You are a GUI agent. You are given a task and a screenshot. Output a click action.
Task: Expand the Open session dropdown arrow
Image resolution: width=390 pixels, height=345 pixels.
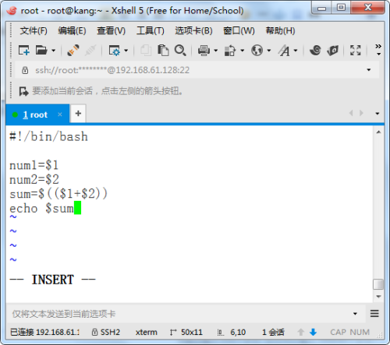(x=53, y=51)
